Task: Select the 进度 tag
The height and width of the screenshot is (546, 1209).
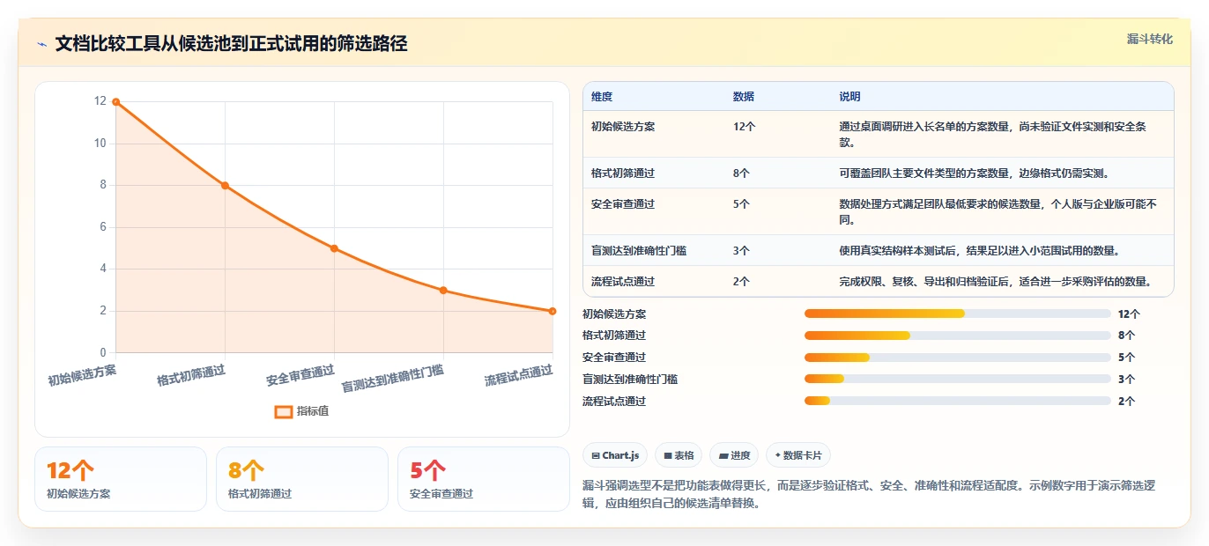Action: point(734,455)
